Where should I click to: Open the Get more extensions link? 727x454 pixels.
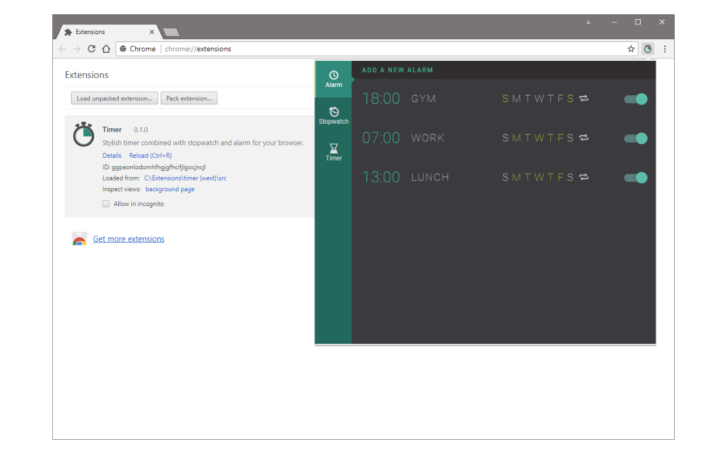pyautogui.click(x=128, y=239)
